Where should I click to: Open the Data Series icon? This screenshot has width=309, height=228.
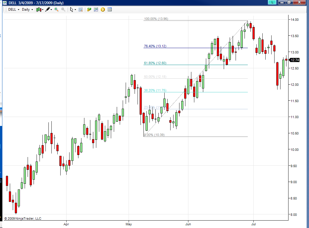coord(89,9)
